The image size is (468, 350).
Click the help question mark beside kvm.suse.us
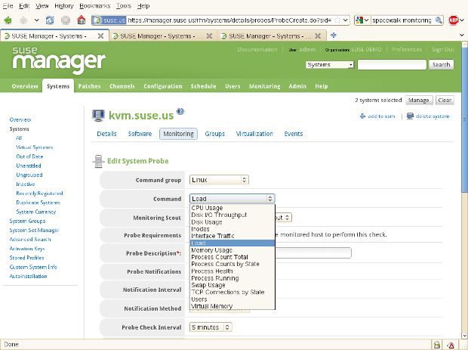[180, 112]
